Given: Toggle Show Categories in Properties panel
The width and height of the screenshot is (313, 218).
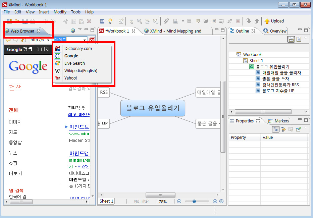Looking at the screenshot, I should [x=276, y=129].
